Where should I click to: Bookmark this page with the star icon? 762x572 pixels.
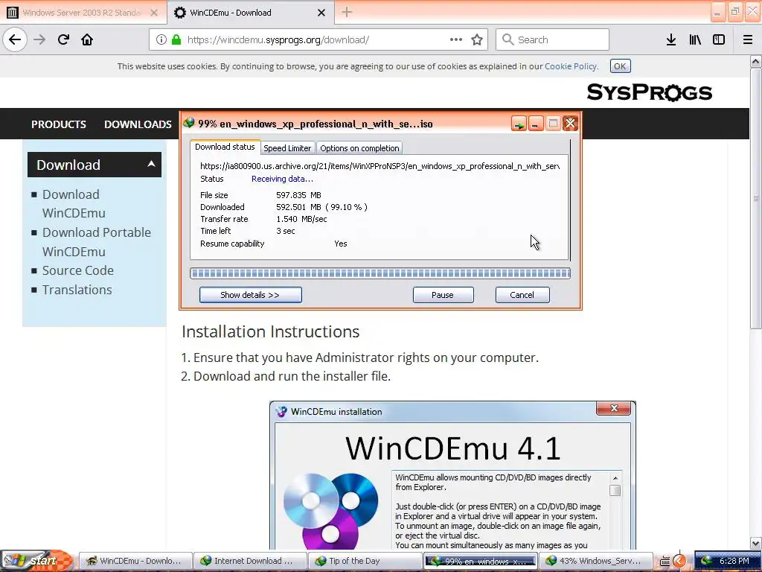tap(477, 39)
